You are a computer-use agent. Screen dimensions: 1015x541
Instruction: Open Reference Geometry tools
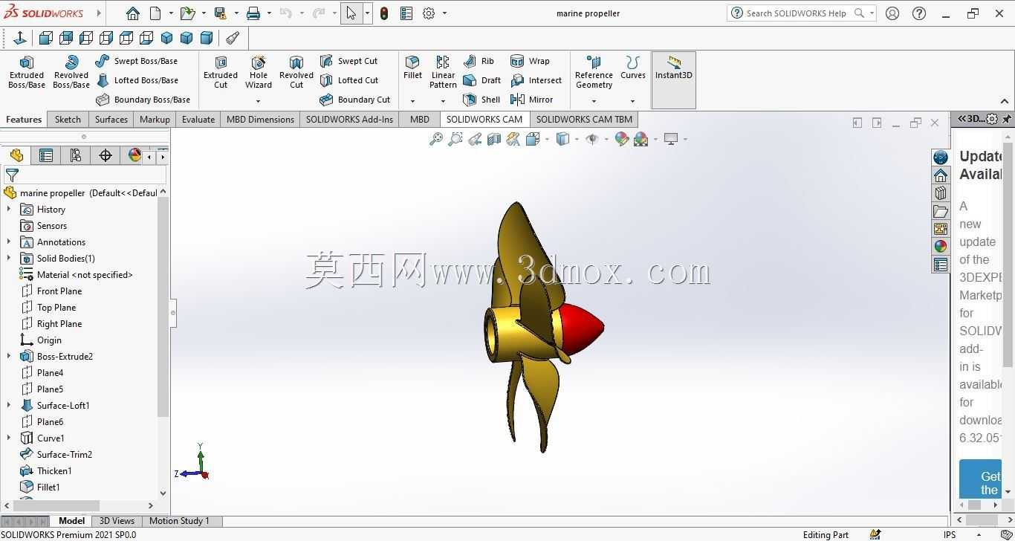(594, 72)
